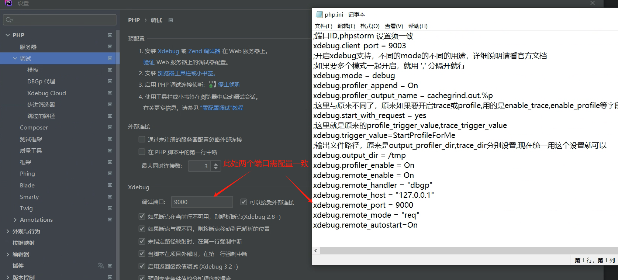The height and width of the screenshot is (280, 618).
Task: Click the project-level icon beside Annotations
Action: pyautogui.click(x=110, y=219)
